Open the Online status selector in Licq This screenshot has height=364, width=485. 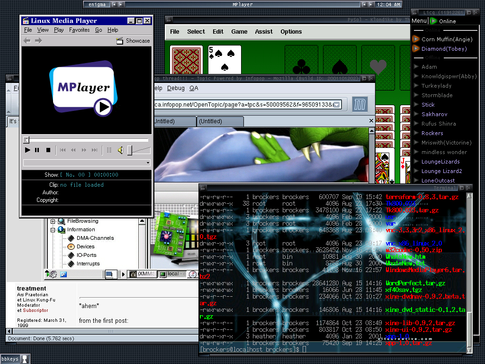(443, 21)
